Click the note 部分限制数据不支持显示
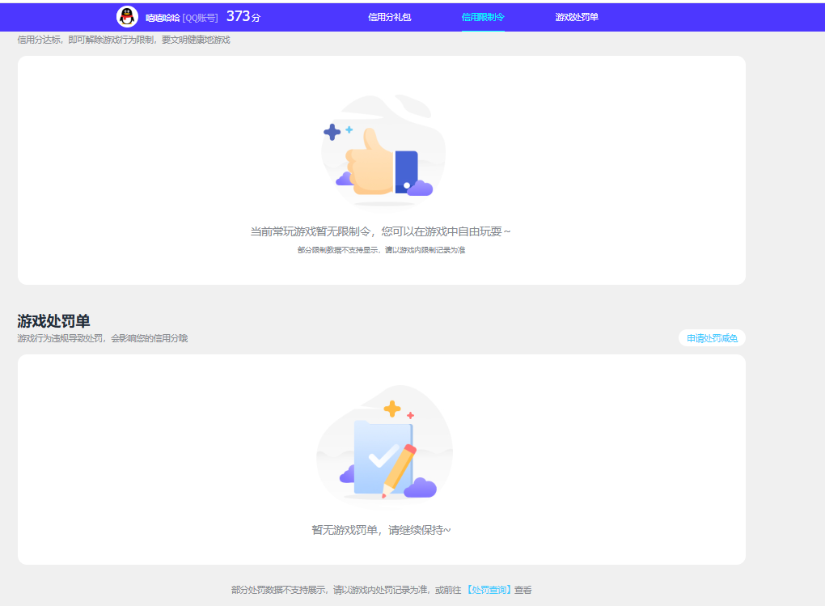825x606 pixels. click(x=338, y=250)
